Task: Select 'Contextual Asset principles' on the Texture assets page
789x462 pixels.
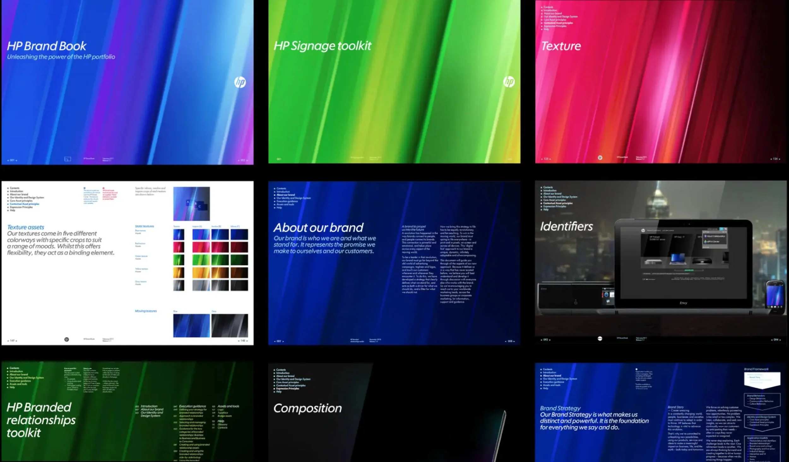Action: coord(24,204)
